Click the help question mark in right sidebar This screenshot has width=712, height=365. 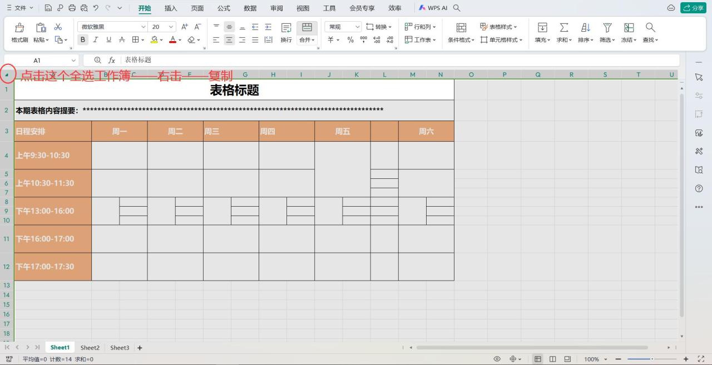[x=699, y=188]
